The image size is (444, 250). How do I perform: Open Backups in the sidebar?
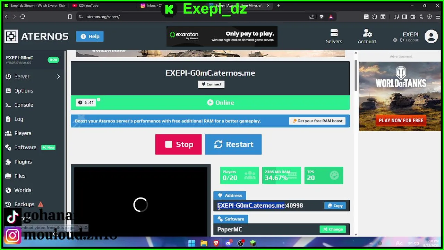[x=24, y=205]
